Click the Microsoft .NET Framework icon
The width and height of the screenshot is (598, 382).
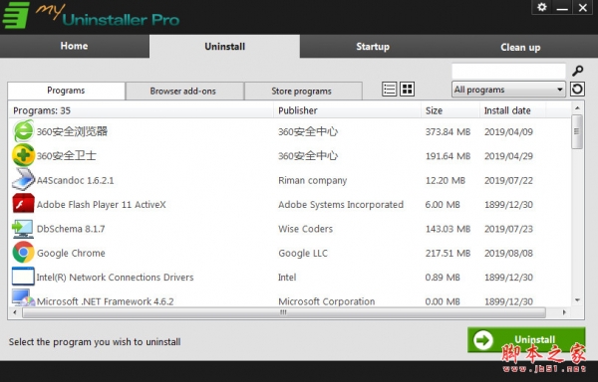pos(23,298)
